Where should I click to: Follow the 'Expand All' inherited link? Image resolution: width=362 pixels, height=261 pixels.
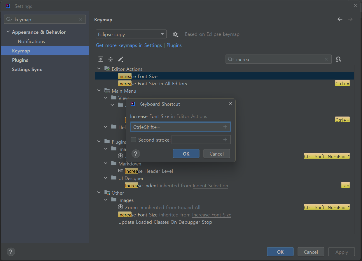pos(189,207)
